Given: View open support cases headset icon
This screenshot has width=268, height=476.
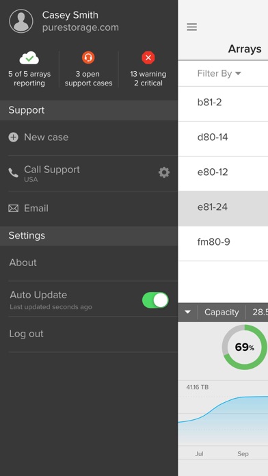Looking at the screenshot, I should (88, 57).
